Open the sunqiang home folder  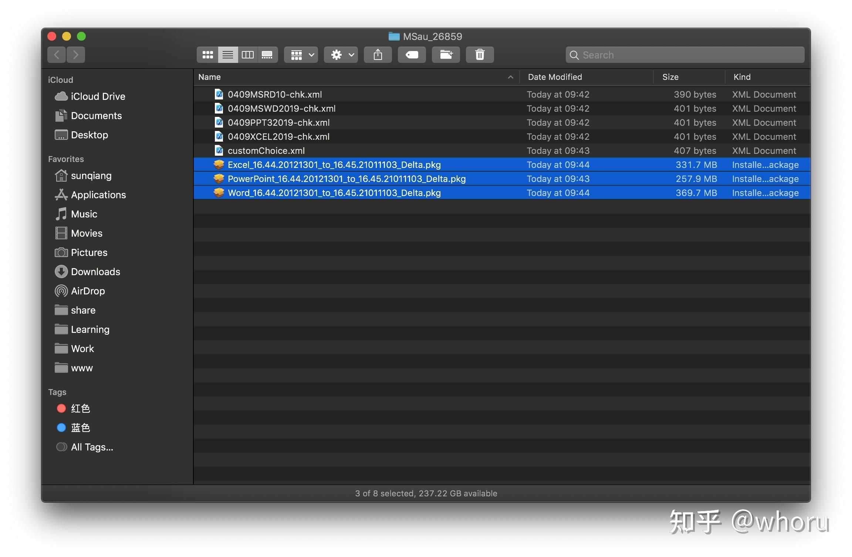(83, 176)
